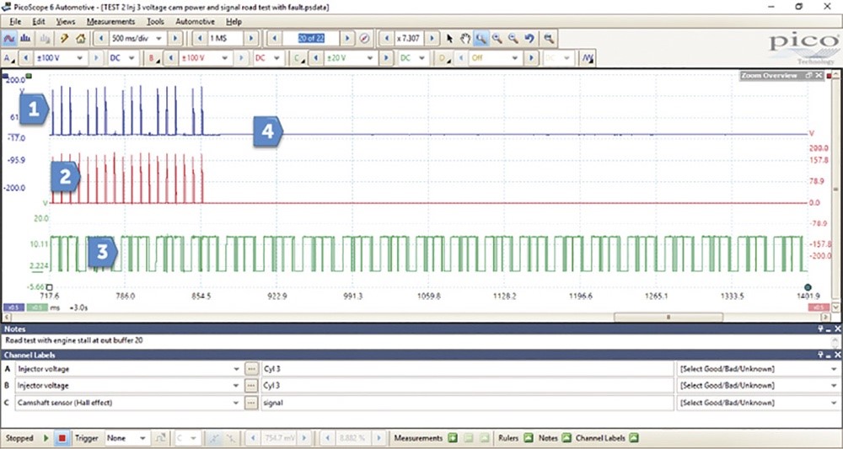Viewport: 843px width, 449px height.
Task: Open Channel C options button
Action: 298,58
